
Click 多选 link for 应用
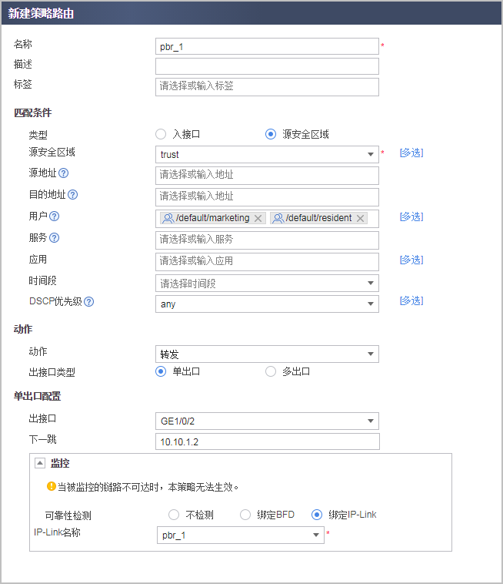click(x=411, y=260)
